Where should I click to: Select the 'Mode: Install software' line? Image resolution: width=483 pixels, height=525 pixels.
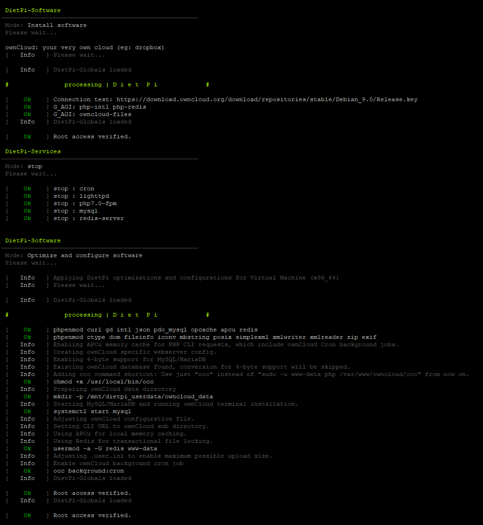[x=46, y=25]
